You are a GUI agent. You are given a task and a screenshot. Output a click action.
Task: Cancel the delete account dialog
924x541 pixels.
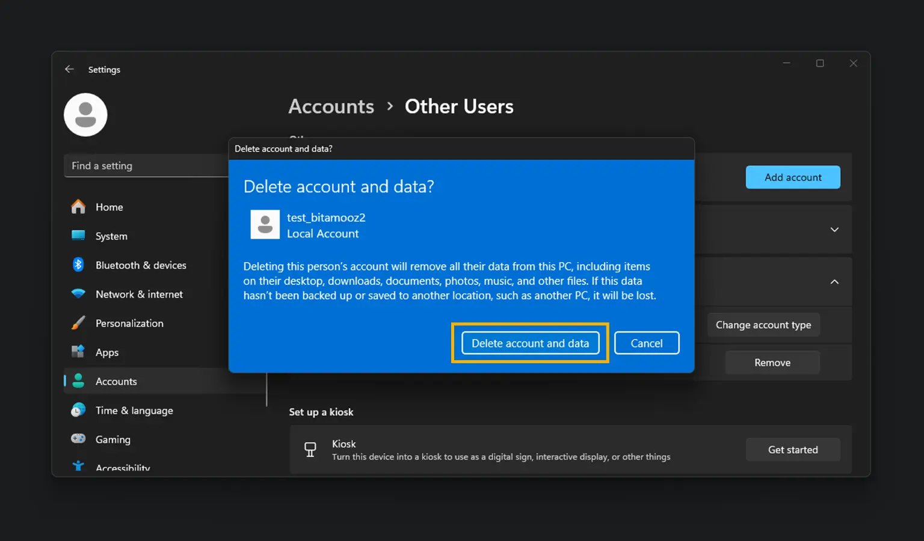tap(646, 343)
